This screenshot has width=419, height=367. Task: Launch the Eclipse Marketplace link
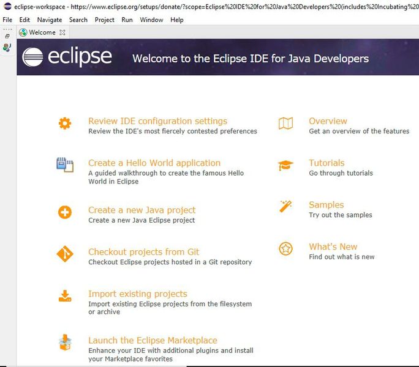point(153,341)
